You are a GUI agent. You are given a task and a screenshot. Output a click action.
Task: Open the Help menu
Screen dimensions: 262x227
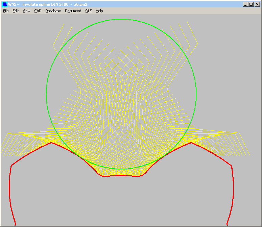tap(99, 11)
